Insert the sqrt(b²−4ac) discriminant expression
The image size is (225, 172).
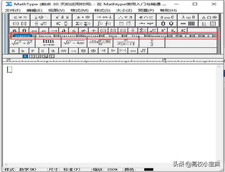click(74, 43)
